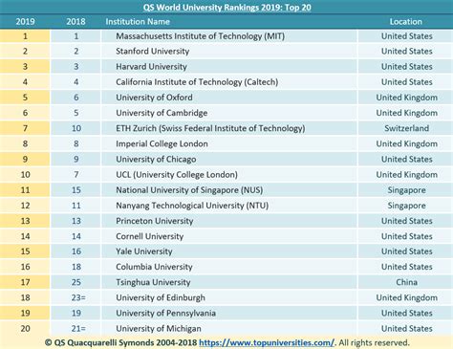Select 2018 rank '15' in NUS row
453x349 pixels.
[x=76, y=190]
